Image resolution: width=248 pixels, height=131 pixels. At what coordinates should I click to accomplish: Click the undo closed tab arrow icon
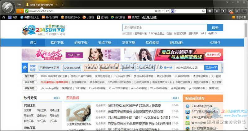(20, 5)
